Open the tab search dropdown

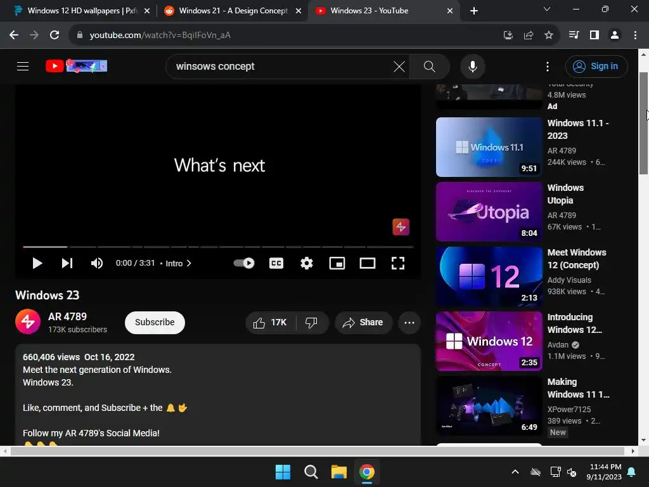(547, 9)
